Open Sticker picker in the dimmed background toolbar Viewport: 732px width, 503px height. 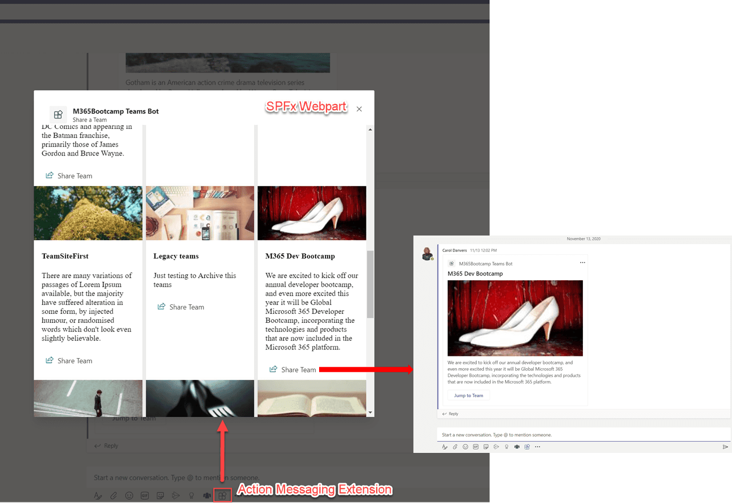[160, 496]
